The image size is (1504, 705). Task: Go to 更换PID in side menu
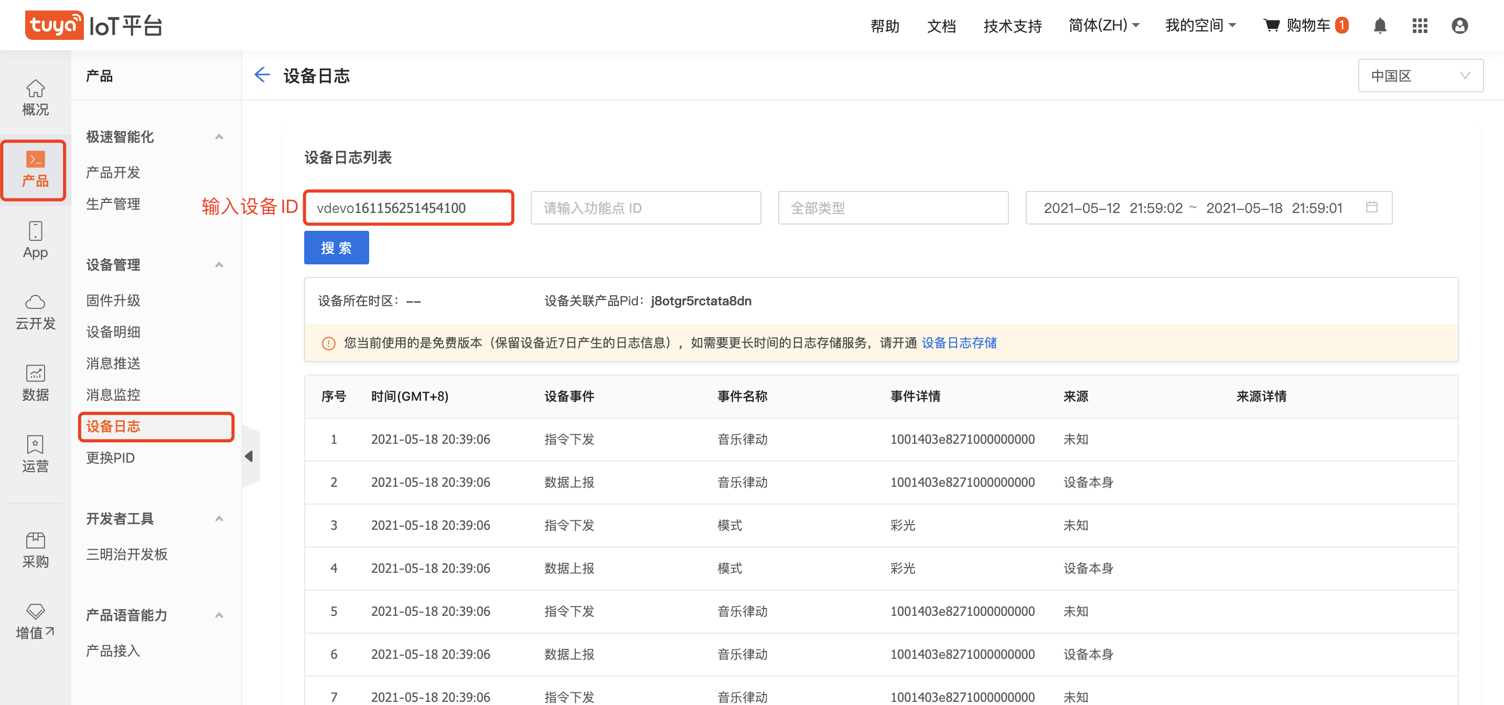coord(110,458)
